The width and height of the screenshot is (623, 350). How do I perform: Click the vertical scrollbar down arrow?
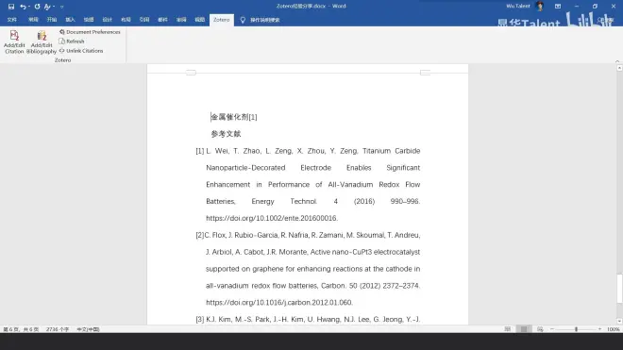pyautogui.click(x=619, y=321)
